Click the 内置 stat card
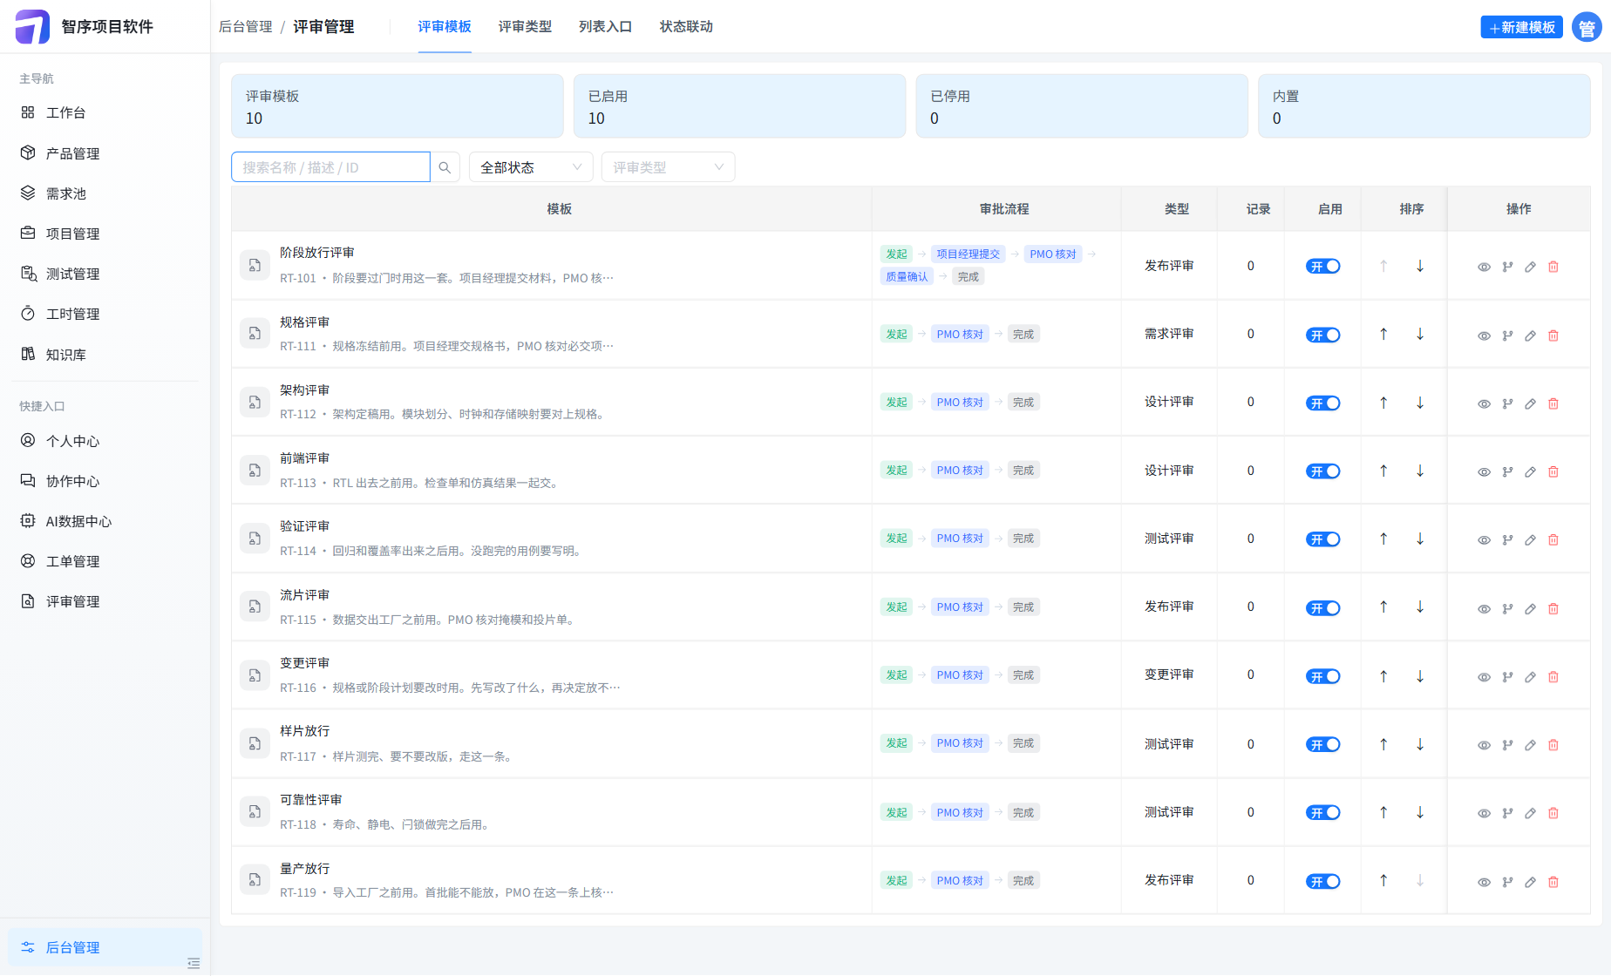 click(x=1424, y=106)
